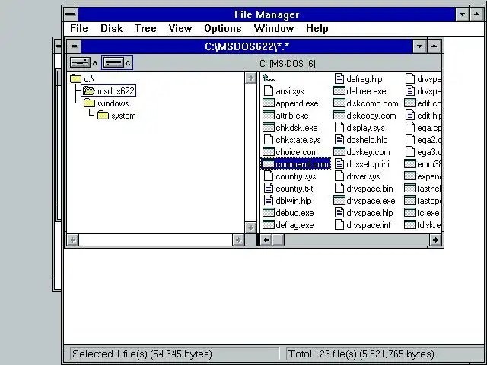487x365 pixels.
Task: Click the append.exe program icon
Action: click(x=269, y=103)
